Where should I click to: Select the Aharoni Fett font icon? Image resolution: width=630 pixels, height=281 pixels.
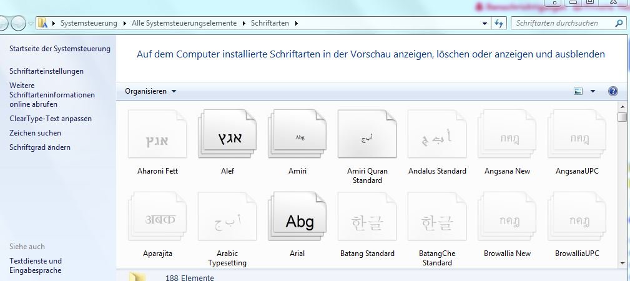(x=157, y=134)
